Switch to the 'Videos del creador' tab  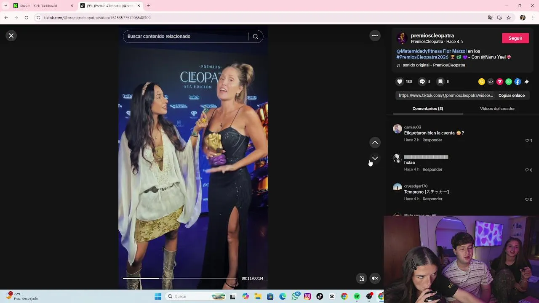tap(497, 109)
